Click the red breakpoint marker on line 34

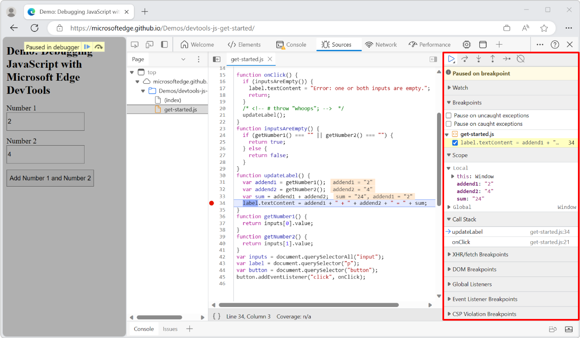(x=211, y=203)
